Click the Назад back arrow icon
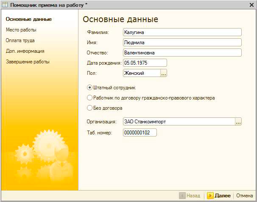 click(182, 196)
